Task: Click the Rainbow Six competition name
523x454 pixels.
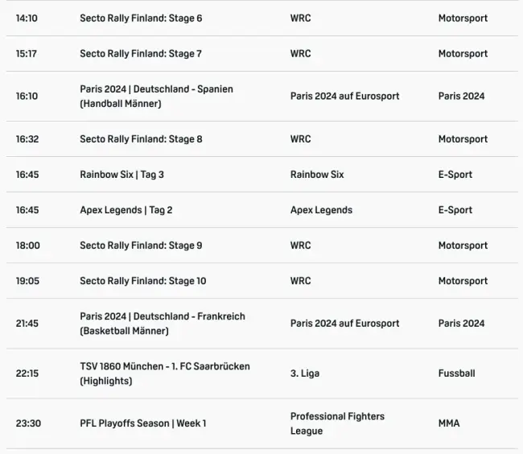Action: (x=317, y=175)
